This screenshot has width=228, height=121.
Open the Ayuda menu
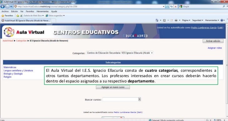(54, 11)
